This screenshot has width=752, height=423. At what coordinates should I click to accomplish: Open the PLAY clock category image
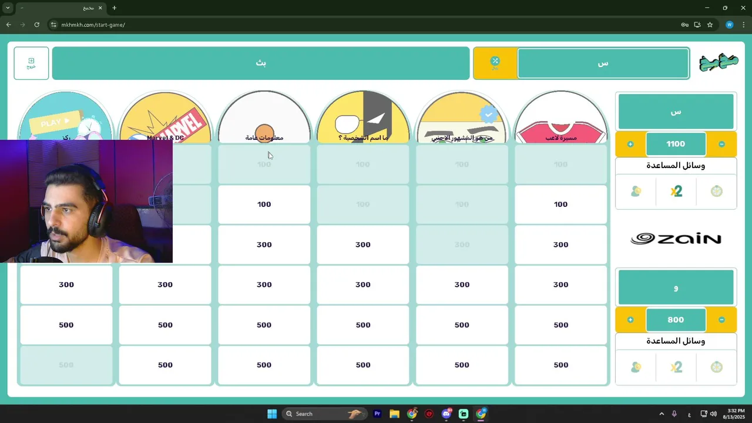coord(66,116)
